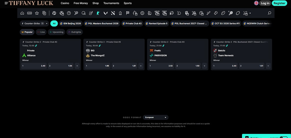The image size is (291, 138).
Task: Select the Racing checkered flag icon
Action: 128,13
